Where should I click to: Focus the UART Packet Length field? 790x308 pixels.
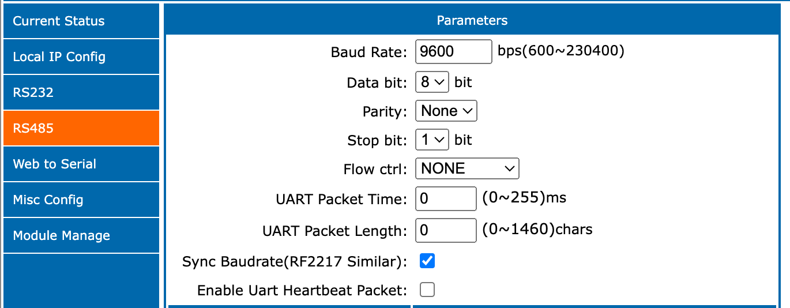click(446, 231)
